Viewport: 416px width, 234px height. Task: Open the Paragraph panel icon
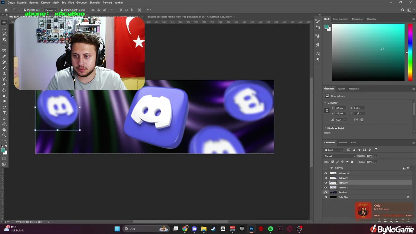pos(318,60)
